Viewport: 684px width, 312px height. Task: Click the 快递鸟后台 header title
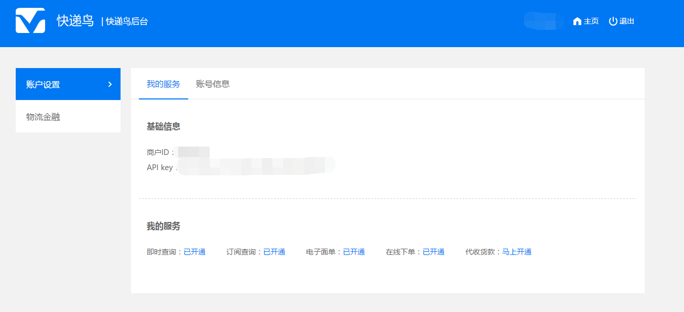[x=127, y=21]
